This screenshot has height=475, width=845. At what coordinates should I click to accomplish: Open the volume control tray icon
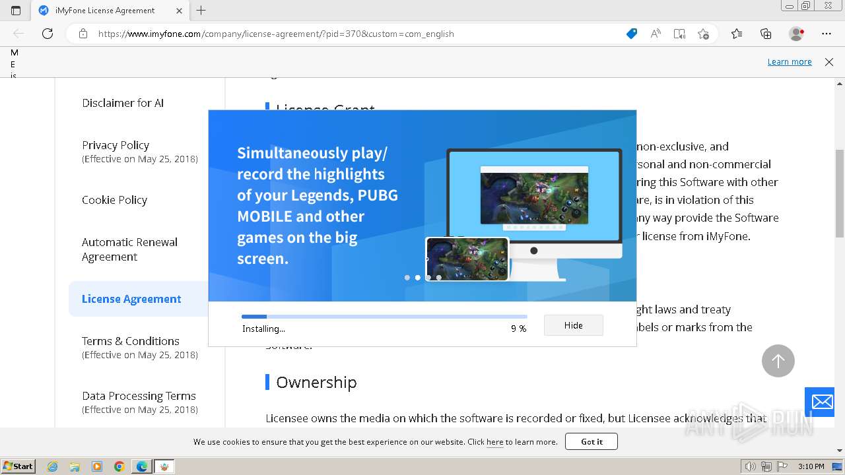click(x=751, y=466)
